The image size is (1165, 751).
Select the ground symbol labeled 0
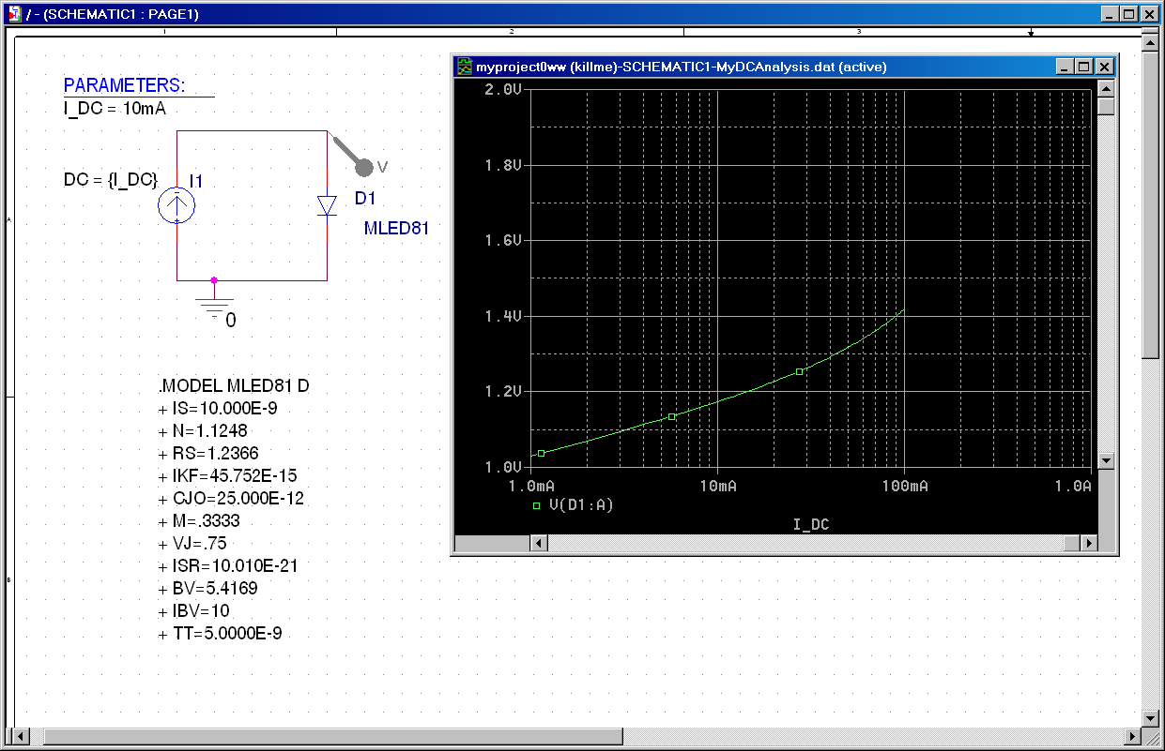[x=214, y=307]
